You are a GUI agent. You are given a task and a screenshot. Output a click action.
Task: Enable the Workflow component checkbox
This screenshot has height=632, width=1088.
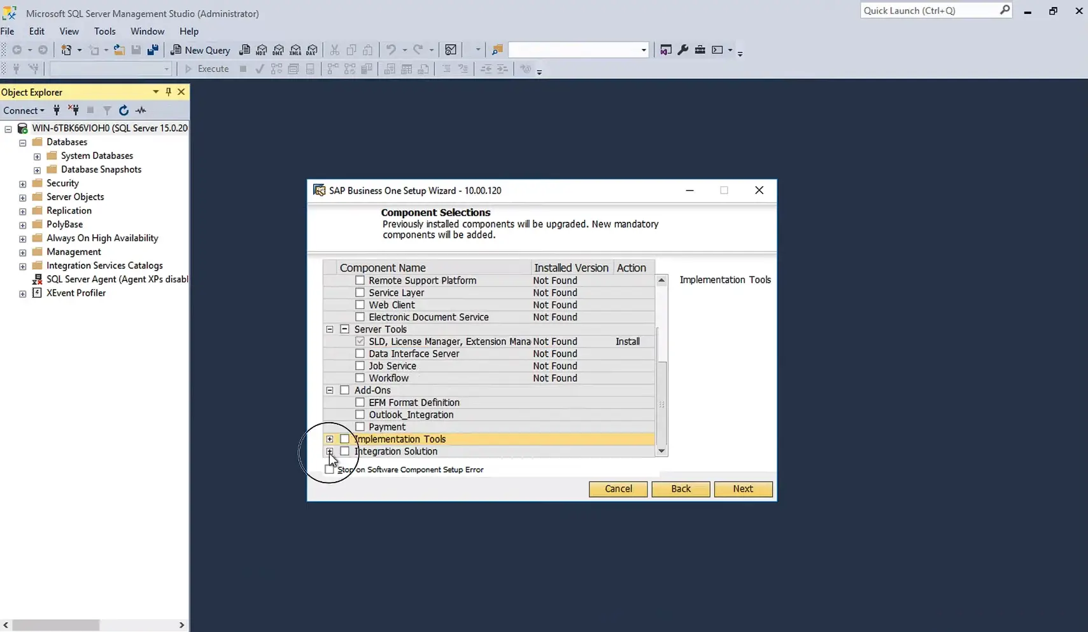point(360,378)
